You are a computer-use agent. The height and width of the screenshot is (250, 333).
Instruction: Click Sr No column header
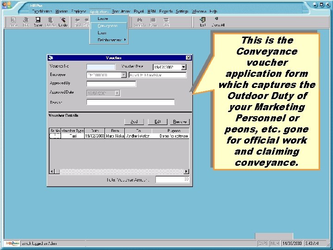point(55,131)
